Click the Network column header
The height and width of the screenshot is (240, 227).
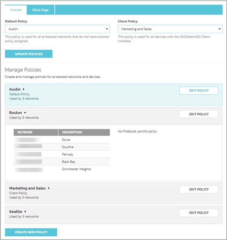pos(36,133)
